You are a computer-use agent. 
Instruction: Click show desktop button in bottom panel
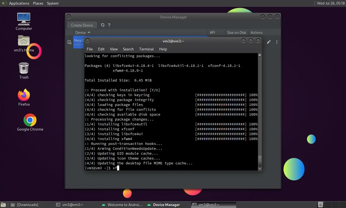point(4,205)
